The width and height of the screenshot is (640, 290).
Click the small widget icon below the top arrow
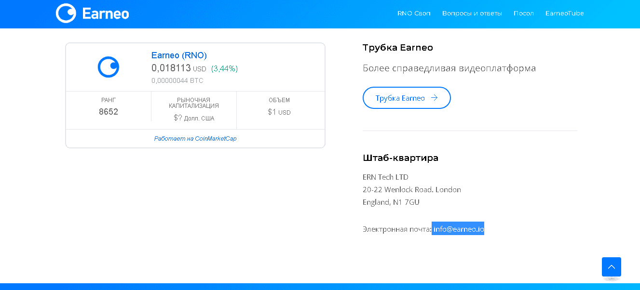pyautogui.click(x=611, y=278)
